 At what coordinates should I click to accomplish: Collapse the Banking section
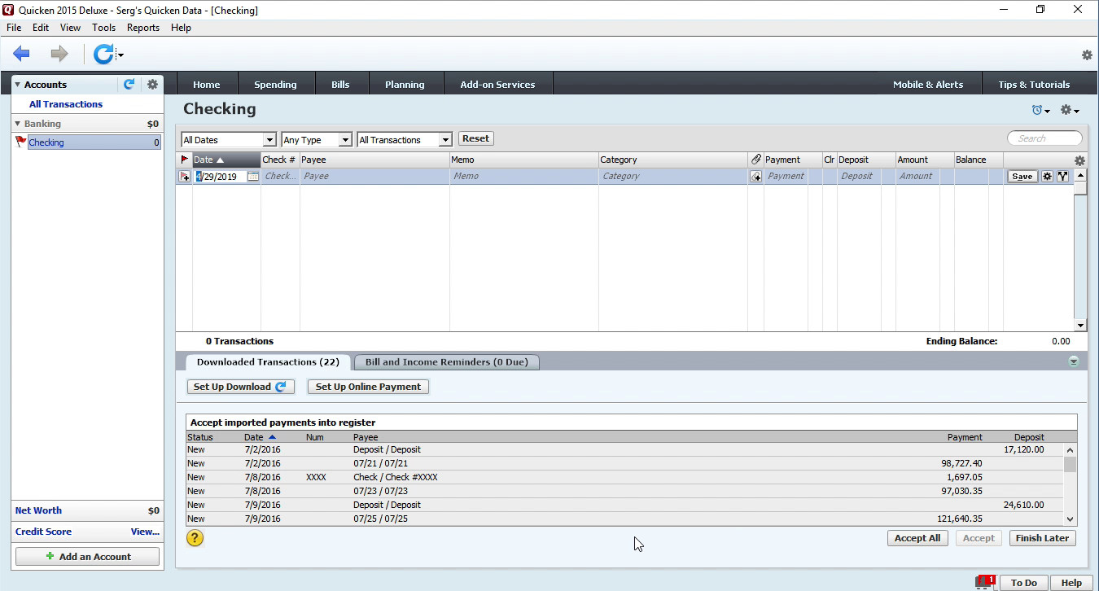pos(18,124)
